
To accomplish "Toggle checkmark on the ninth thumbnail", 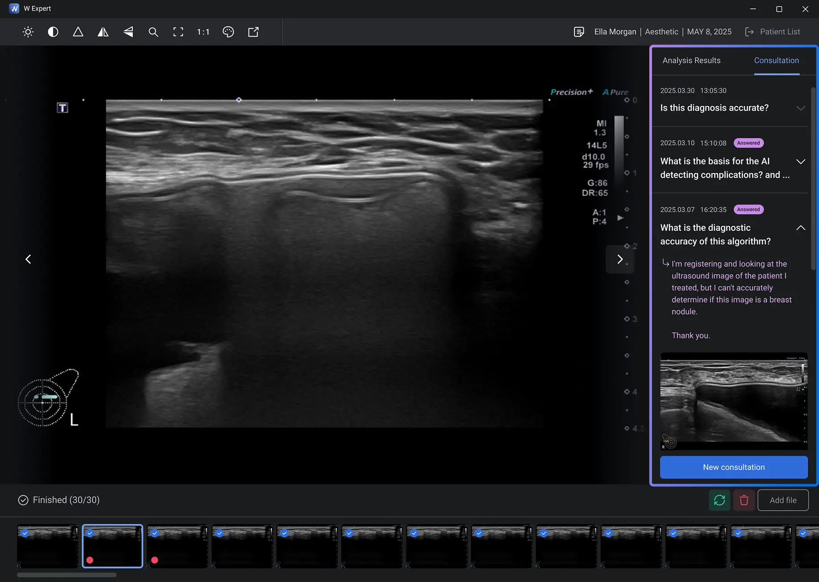I will (x=544, y=533).
